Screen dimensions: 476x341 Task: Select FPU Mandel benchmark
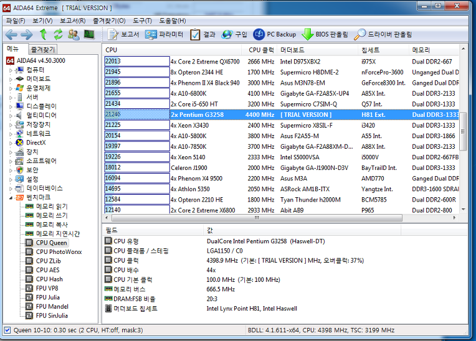point(52,306)
